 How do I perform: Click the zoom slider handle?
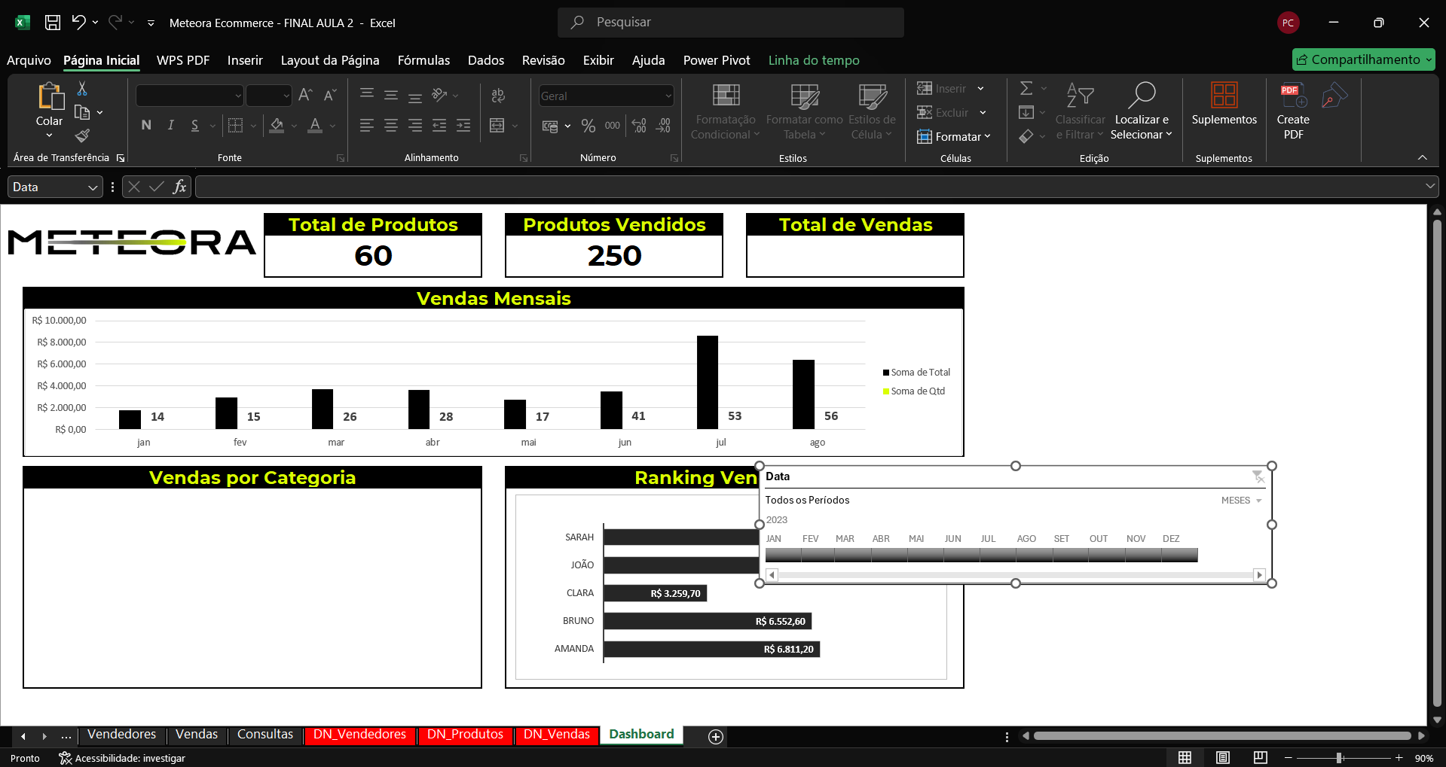click(x=1339, y=758)
